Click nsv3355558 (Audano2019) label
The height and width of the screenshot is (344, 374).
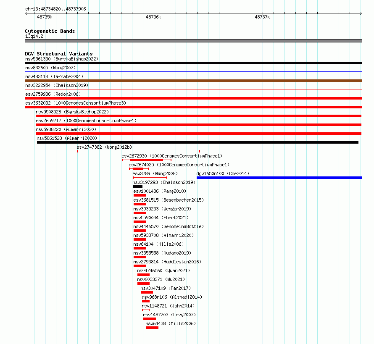162,253
